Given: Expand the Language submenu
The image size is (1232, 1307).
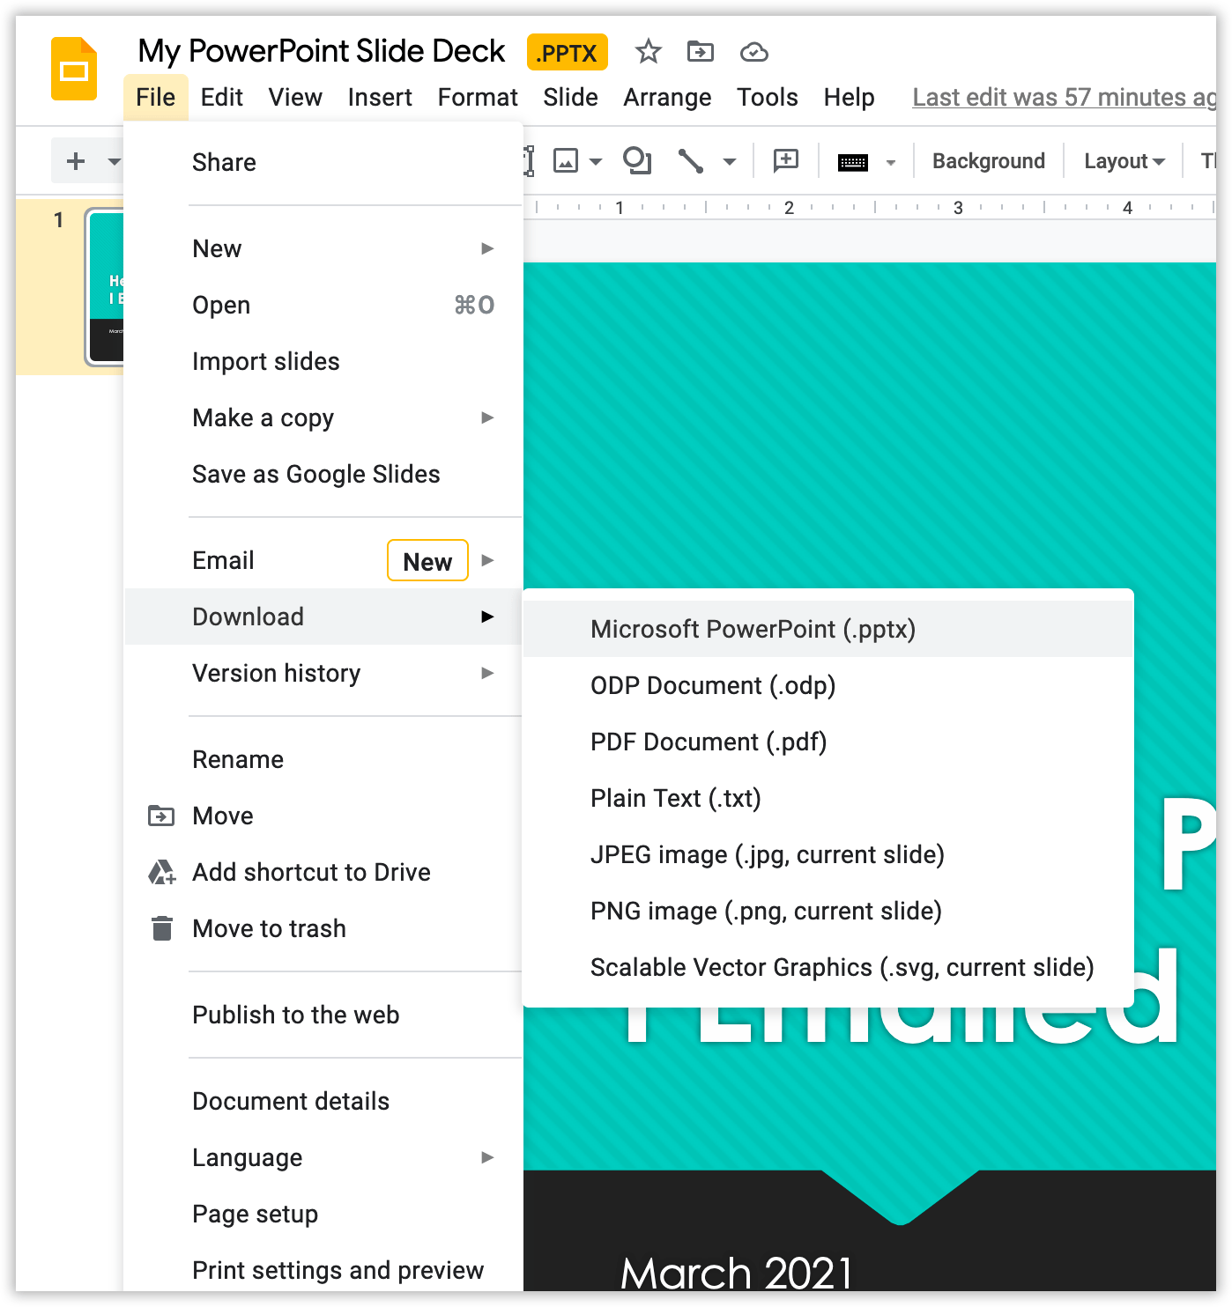Looking at the screenshot, I should click(x=323, y=1157).
